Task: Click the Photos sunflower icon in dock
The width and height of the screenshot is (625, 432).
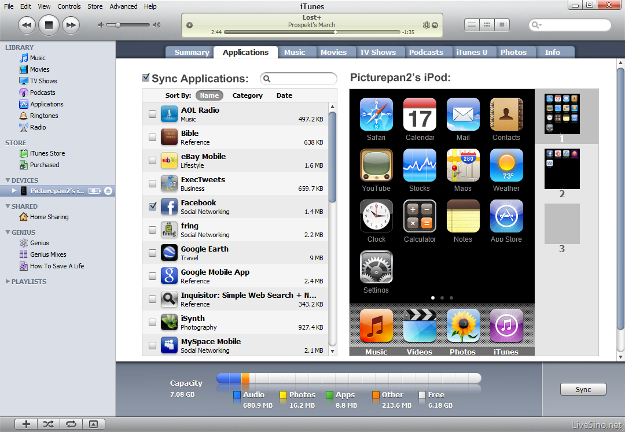Action: coord(463,326)
